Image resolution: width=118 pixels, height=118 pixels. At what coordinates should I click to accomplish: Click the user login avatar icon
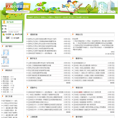click(x=4, y=22)
